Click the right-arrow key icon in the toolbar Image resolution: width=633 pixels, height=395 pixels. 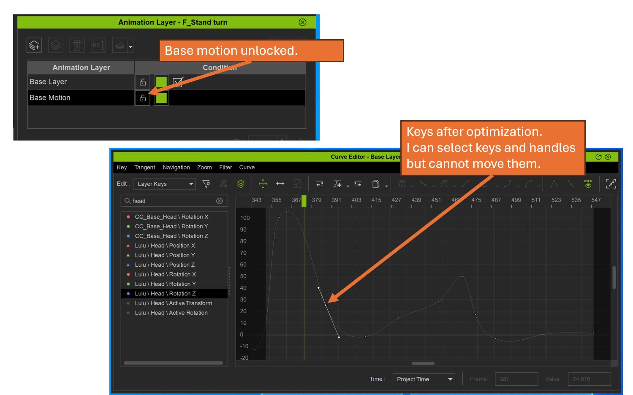pyautogui.click(x=358, y=184)
